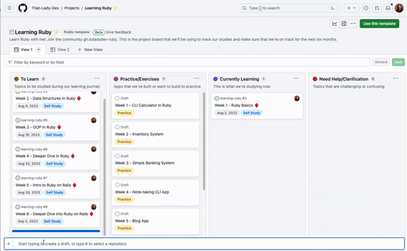The width and height of the screenshot is (407, 251).
Task: Click open issue icon on learning-ruby #7
Action: 18,178
